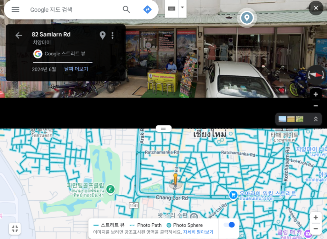Expand the imagery panel with double chevron
This screenshot has height=239, width=327.
(x=316, y=119)
